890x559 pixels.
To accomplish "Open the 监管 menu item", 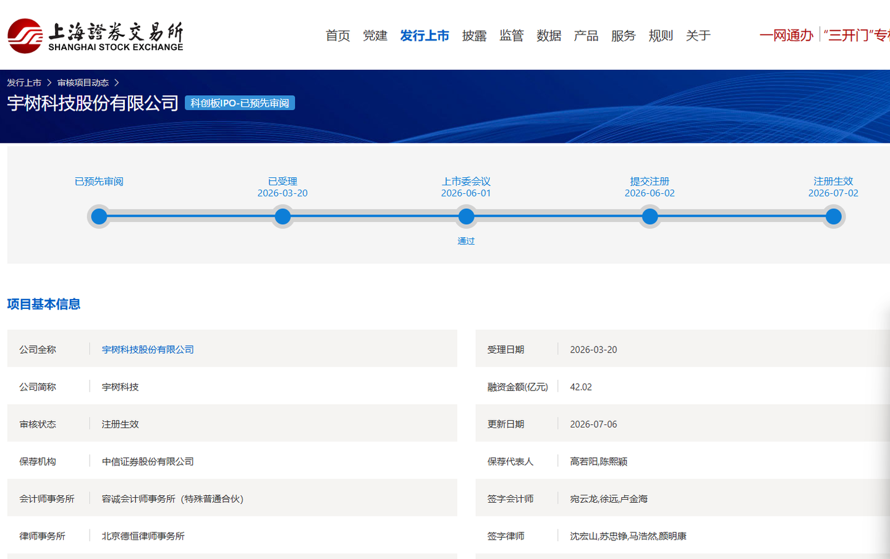I will pos(512,36).
